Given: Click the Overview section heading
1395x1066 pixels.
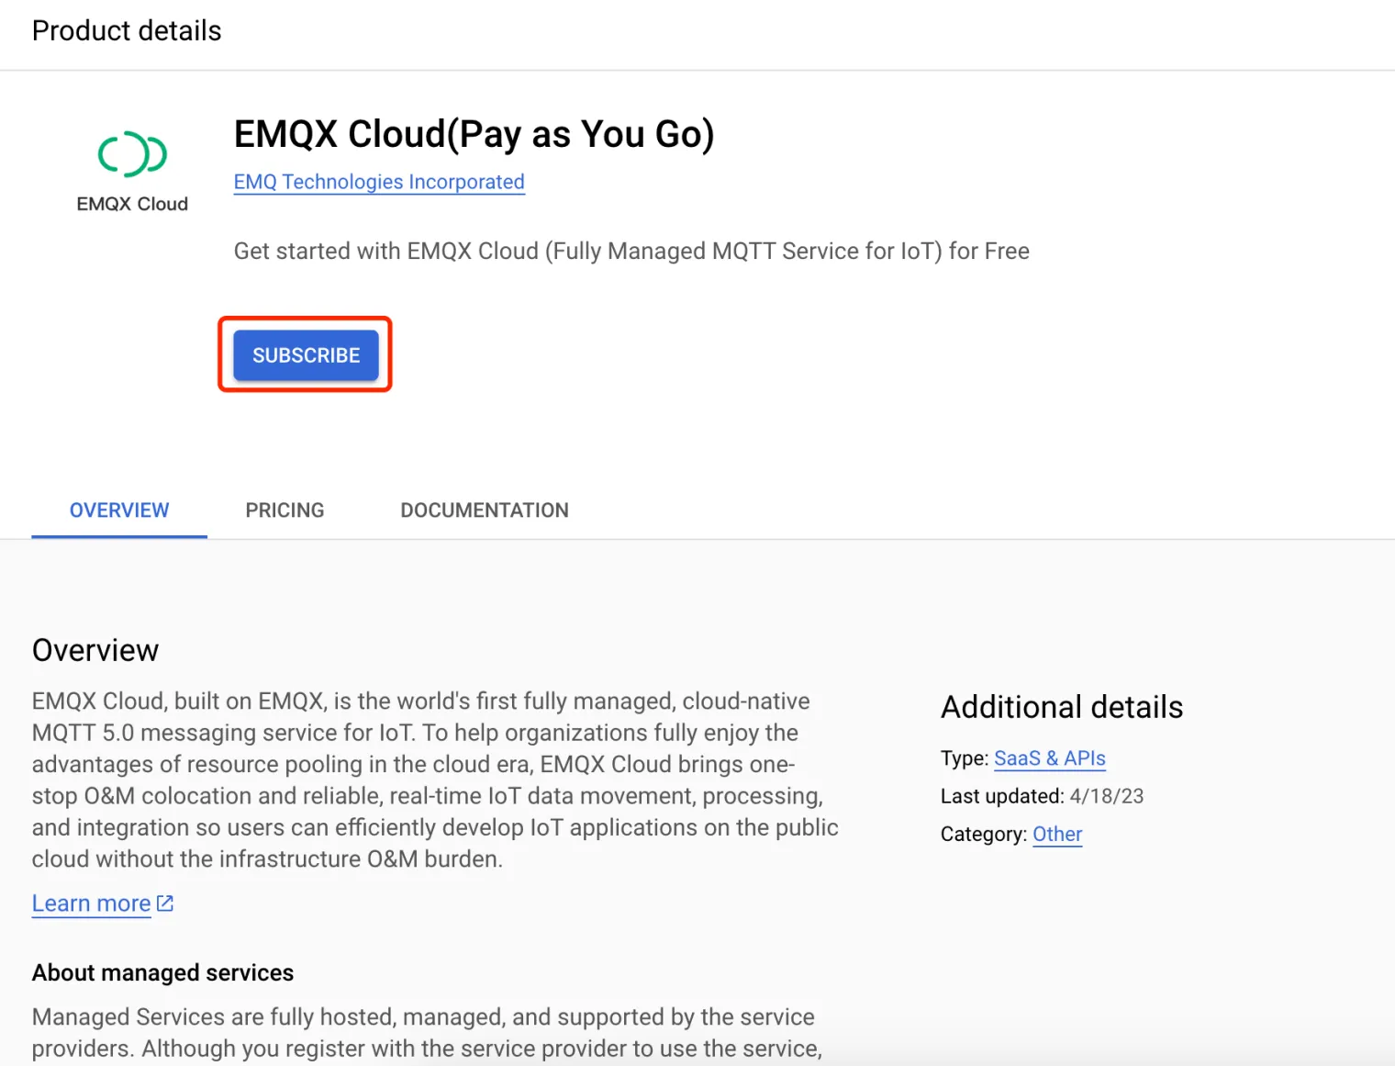Looking at the screenshot, I should point(95,650).
